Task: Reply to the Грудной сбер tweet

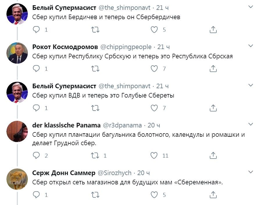Action: click(x=36, y=156)
